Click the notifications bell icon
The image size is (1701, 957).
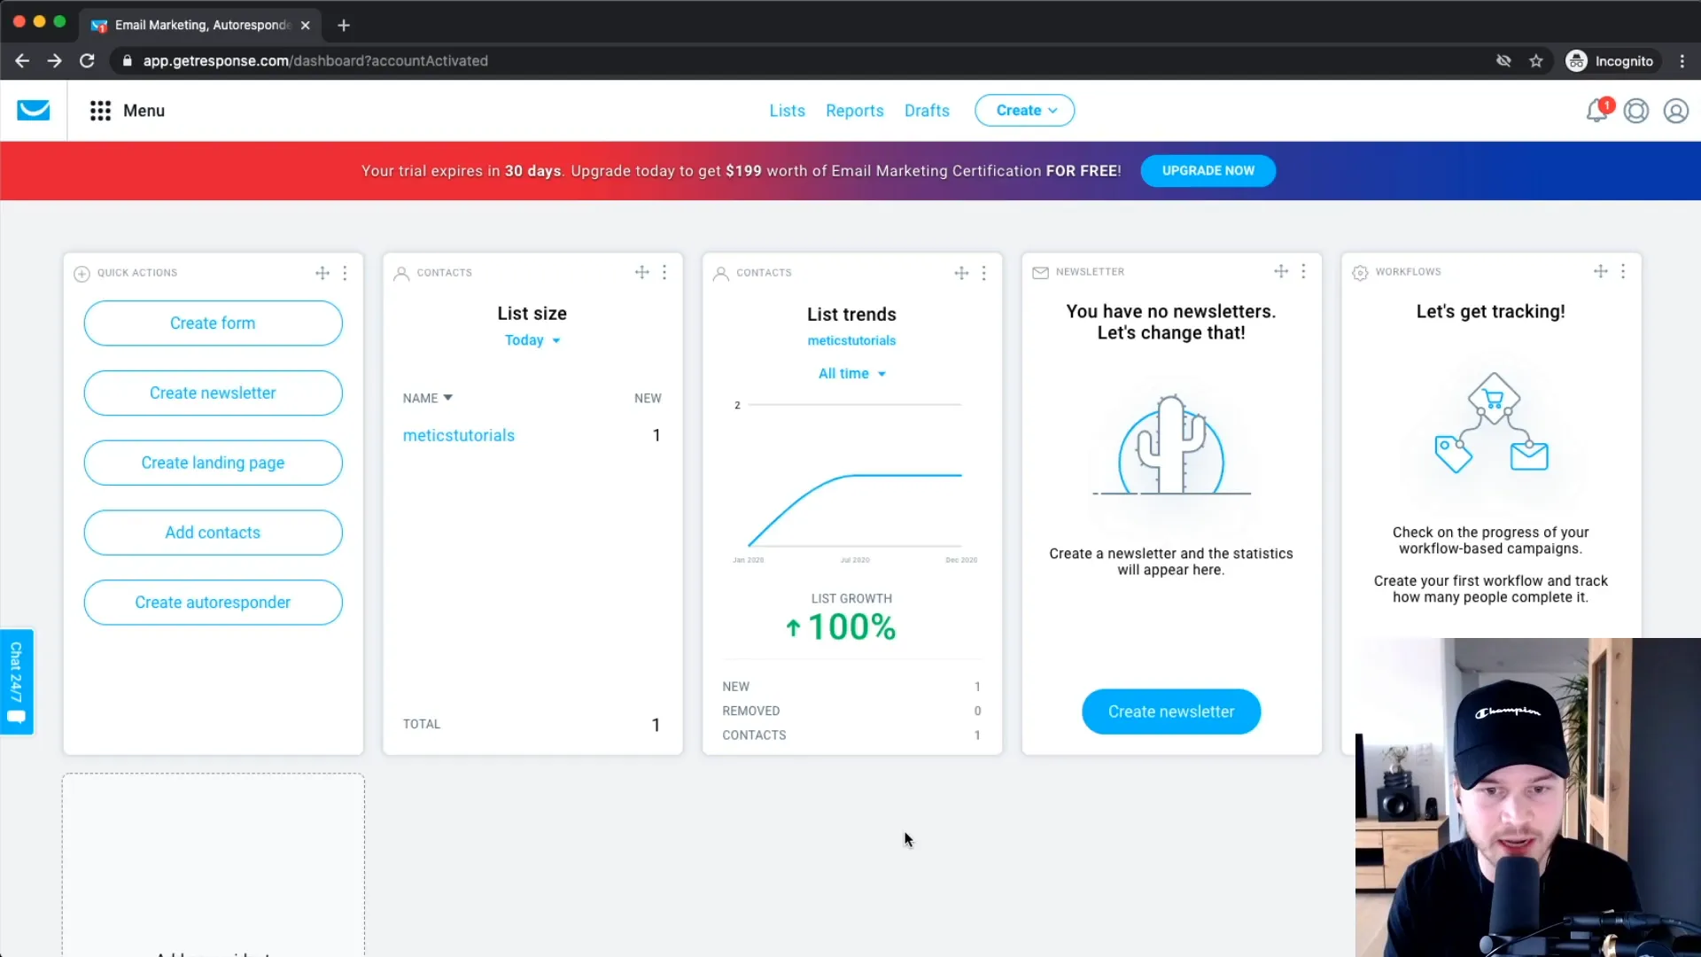point(1597,110)
